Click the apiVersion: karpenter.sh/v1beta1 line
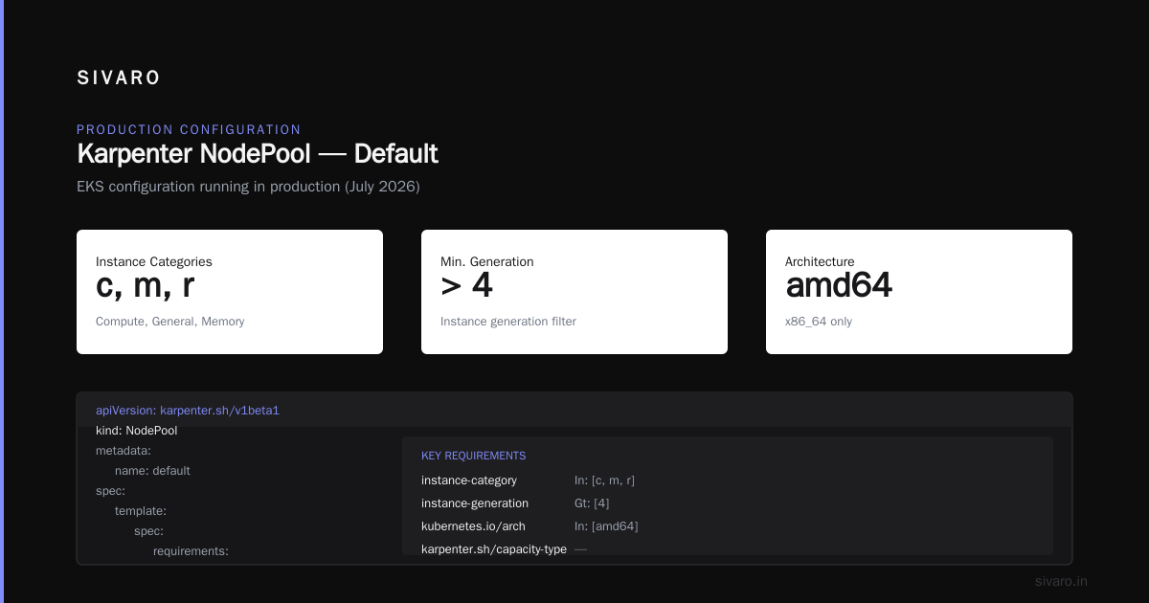The width and height of the screenshot is (1149, 603). click(x=188, y=410)
